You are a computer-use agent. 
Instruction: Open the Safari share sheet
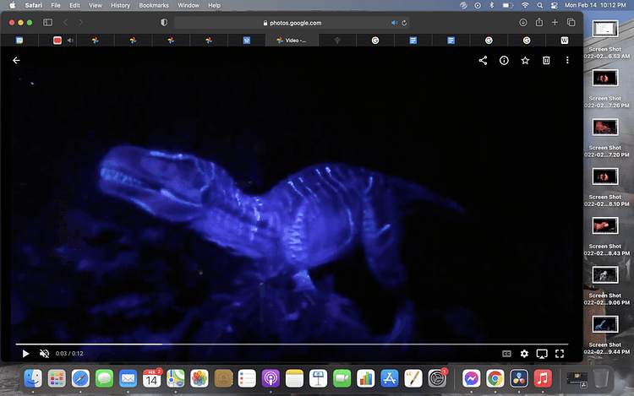(539, 22)
